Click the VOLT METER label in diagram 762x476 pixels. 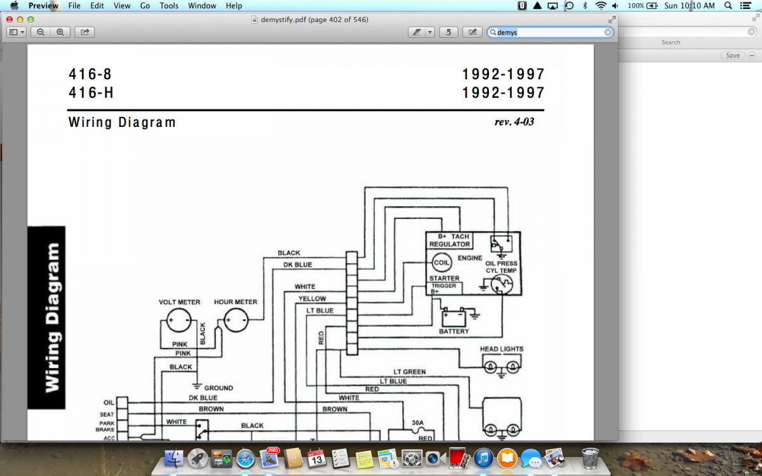tap(180, 302)
